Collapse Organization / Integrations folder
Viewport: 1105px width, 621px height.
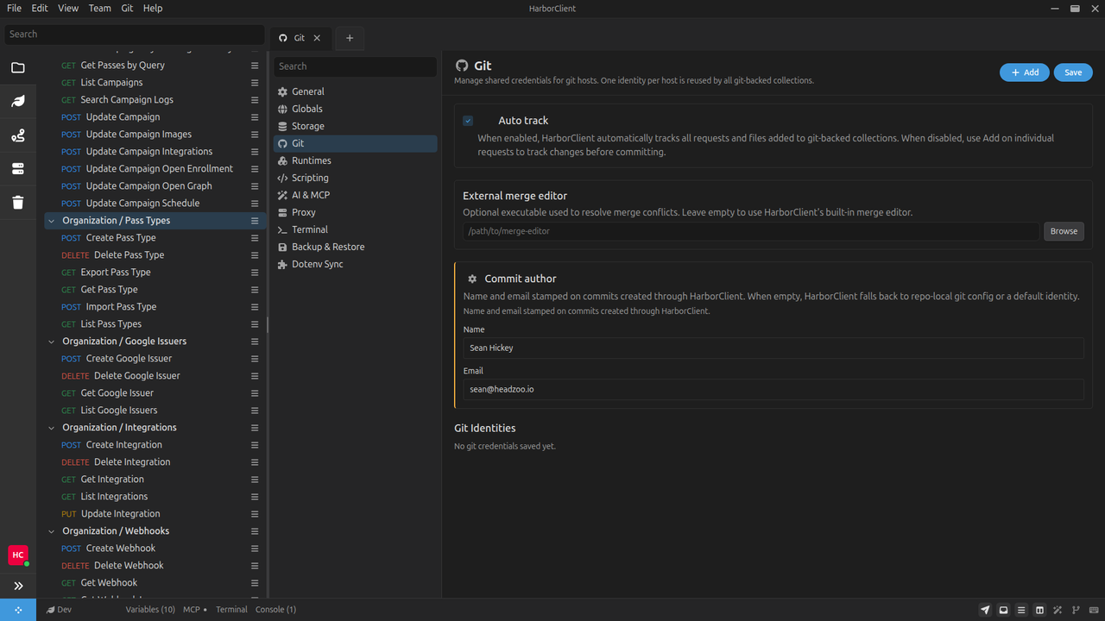pos(52,428)
